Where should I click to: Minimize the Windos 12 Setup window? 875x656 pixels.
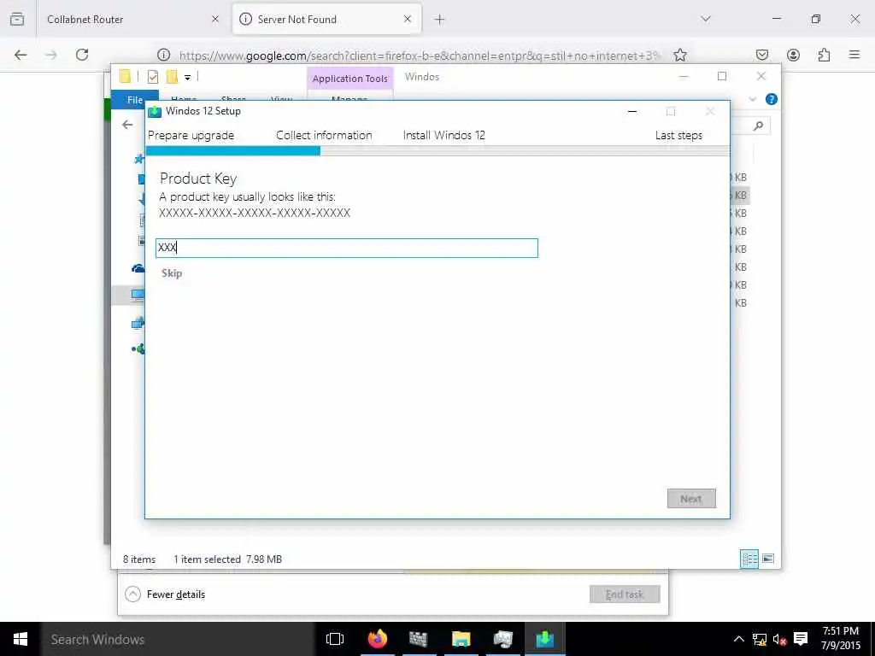[x=632, y=112]
